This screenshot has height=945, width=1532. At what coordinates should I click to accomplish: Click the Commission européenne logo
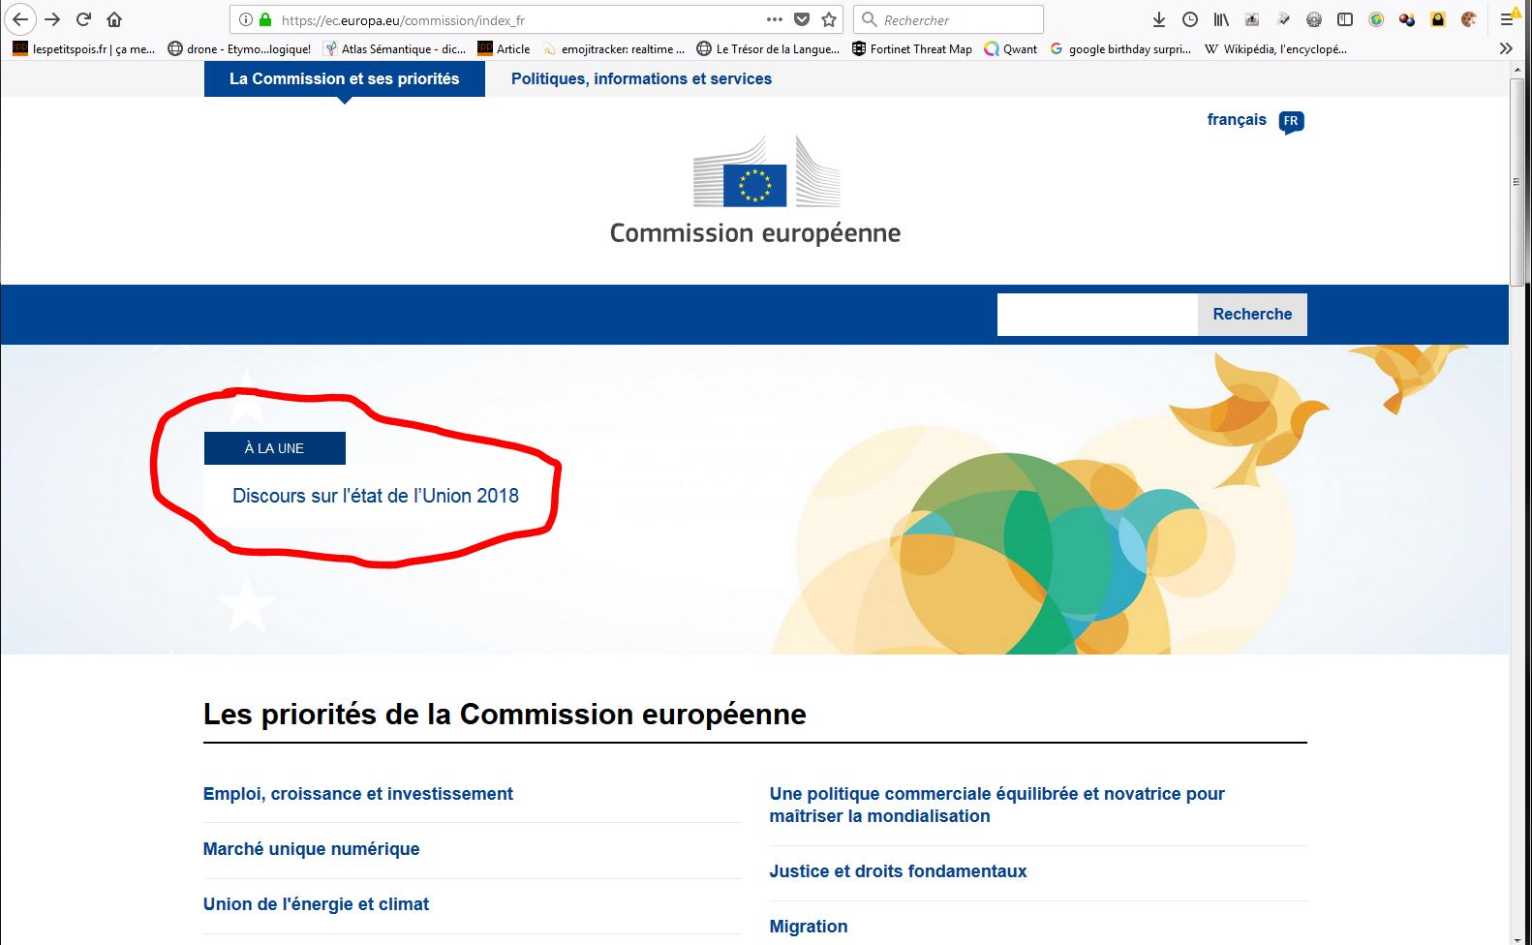755,190
